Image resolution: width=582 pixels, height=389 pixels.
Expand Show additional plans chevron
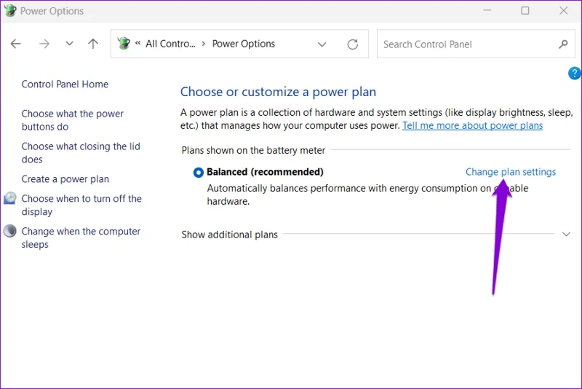click(566, 234)
